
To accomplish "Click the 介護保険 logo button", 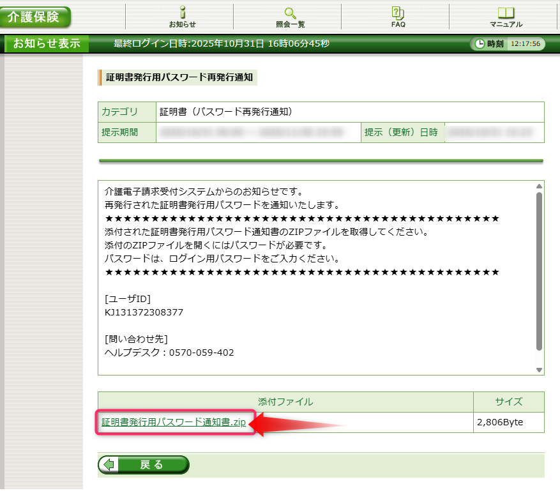I will (35, 17).
